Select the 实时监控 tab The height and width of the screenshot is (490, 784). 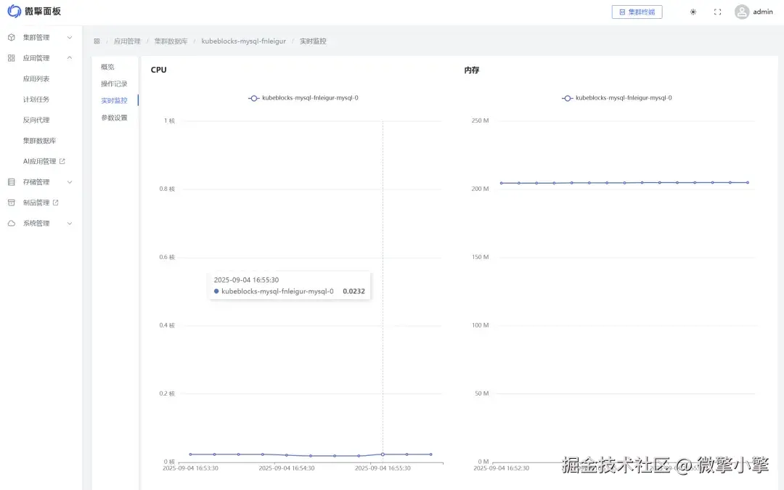click(114, 100)
